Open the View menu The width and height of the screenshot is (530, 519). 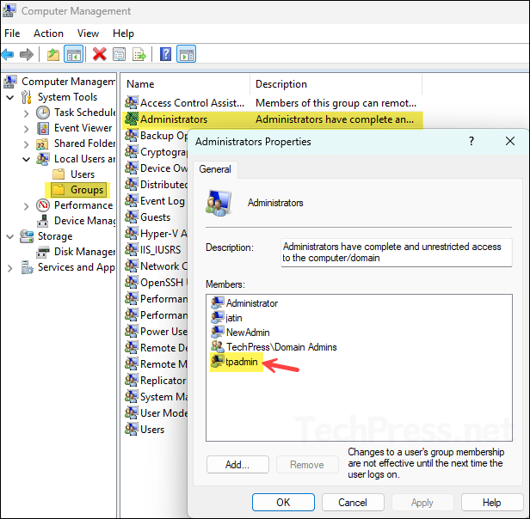pyautogui.click(x=88, y=34)
